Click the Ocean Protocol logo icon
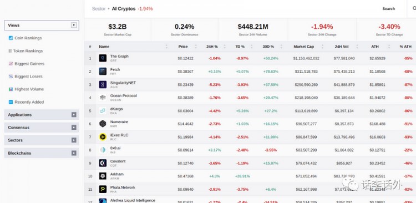 (103, 98)
